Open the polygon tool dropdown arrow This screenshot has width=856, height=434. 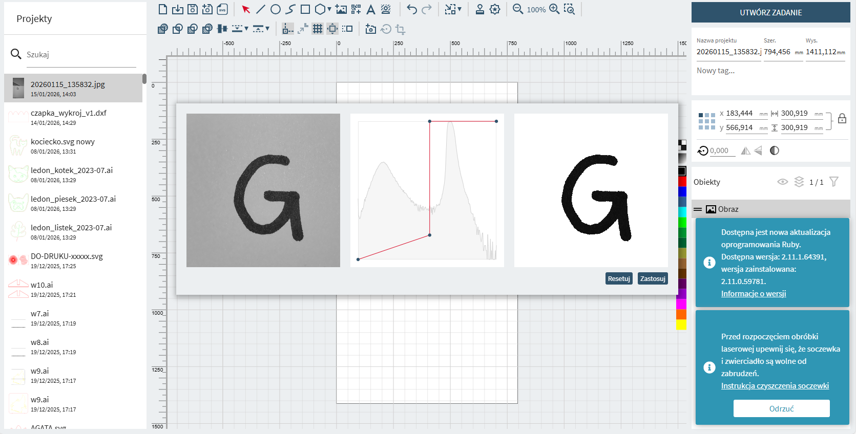point(329,9)
